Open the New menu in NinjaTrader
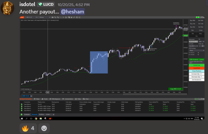This screenshot has height=134, width=208. pos(37,99)
